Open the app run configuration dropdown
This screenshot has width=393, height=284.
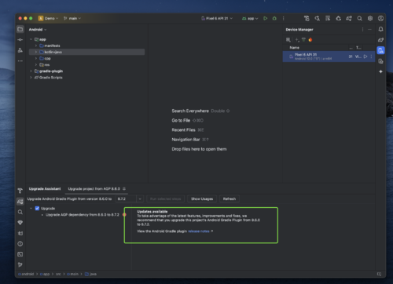pyautogui.click(x=250, y=18)
